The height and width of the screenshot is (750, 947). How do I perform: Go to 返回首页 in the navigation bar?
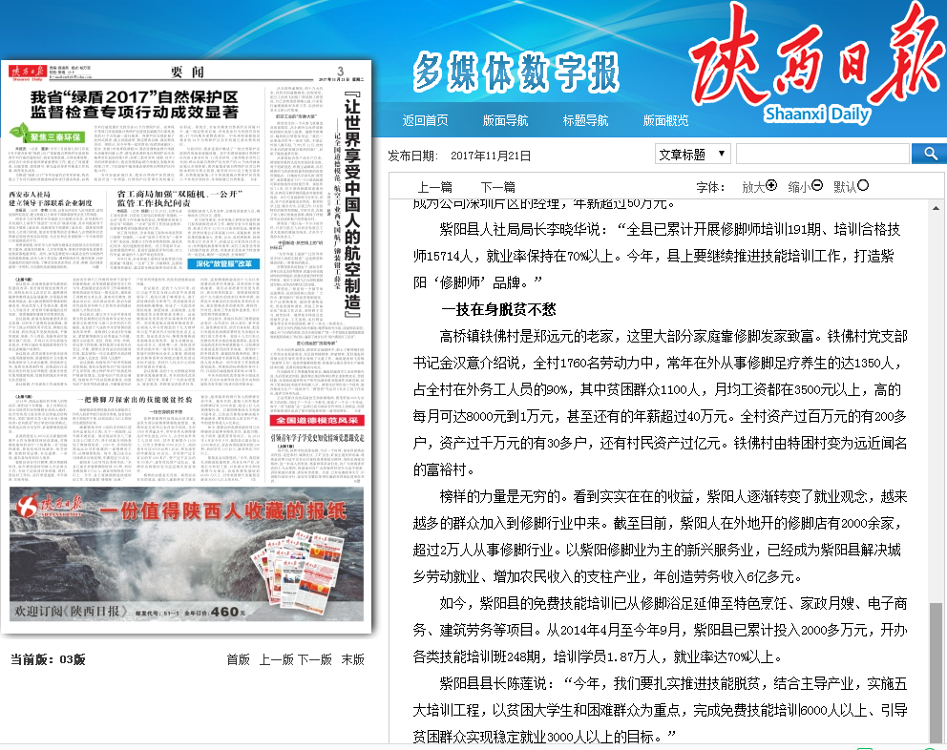[425, 121]
